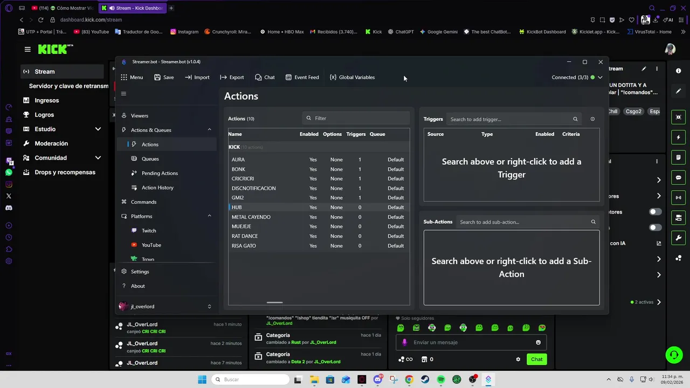
Task: Click Export in Streamer.bot toolbar
Action: (x=232, y=77)
